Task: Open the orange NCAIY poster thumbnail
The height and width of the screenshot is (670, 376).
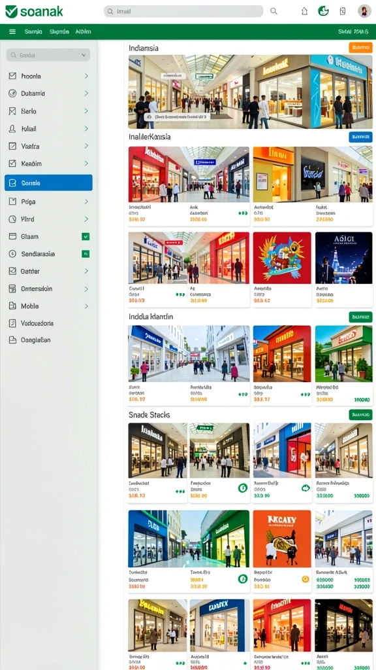Action: click(x=282, y=538)
